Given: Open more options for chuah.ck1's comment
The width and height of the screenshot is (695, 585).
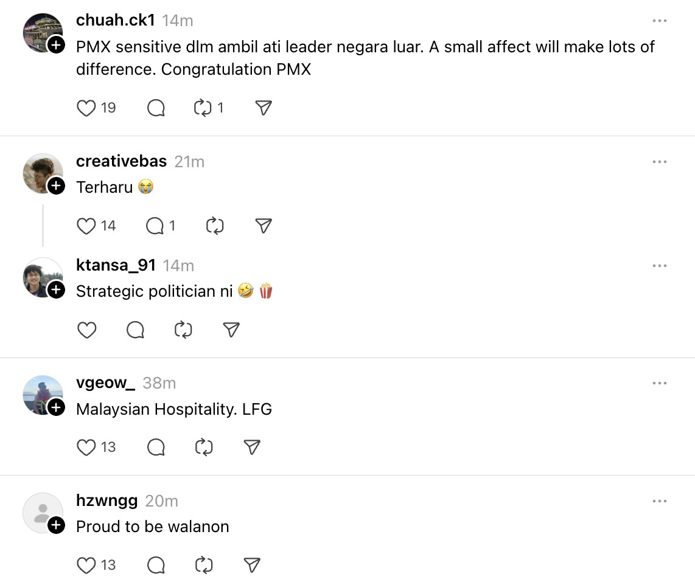Looking at the screenshot, I should [x=660, y=21].
